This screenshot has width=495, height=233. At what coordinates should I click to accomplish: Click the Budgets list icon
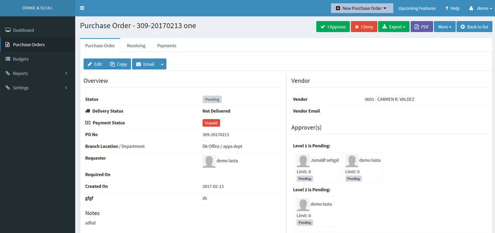pos(8,59)
